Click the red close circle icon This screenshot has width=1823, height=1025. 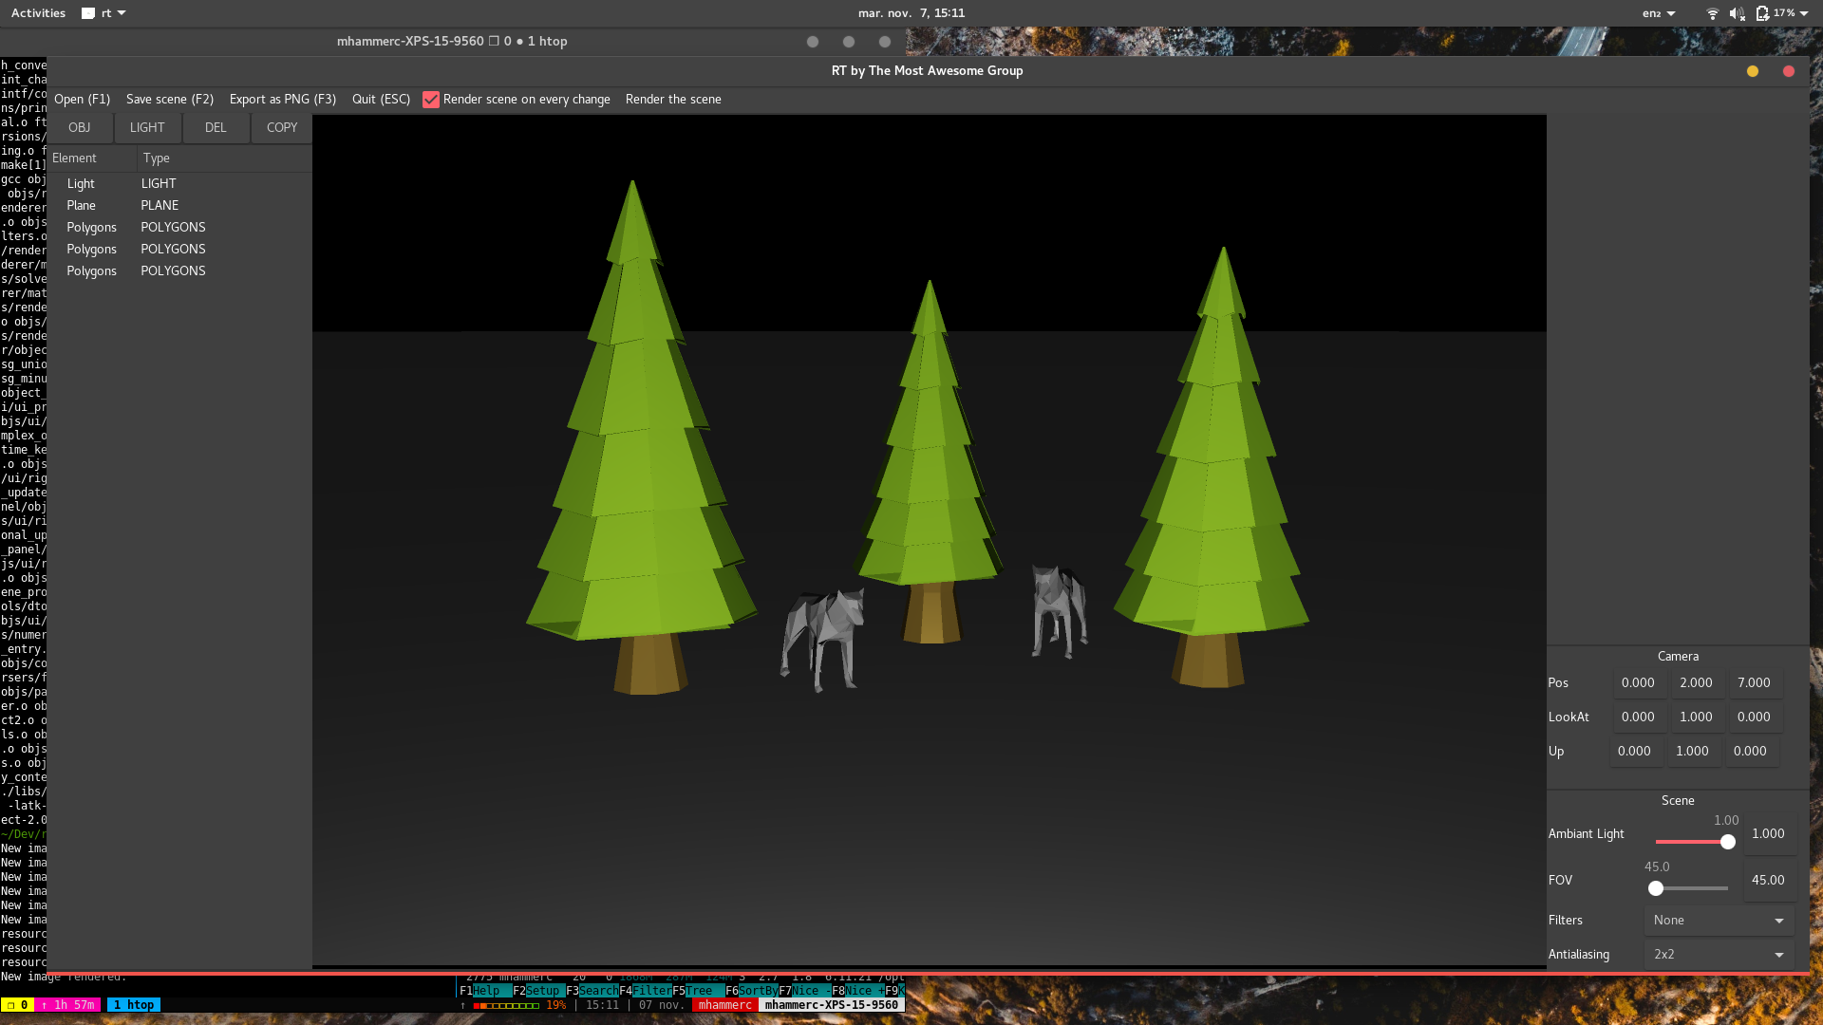click(1789, 71)
